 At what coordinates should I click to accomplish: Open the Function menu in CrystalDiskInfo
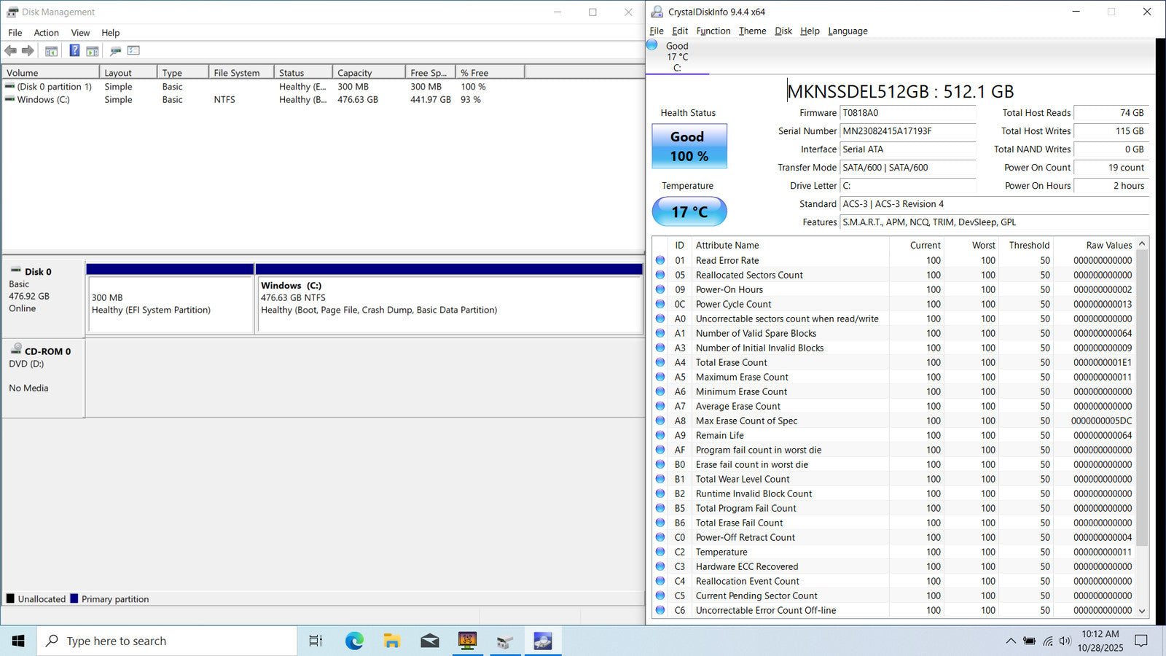coord(713,31)
